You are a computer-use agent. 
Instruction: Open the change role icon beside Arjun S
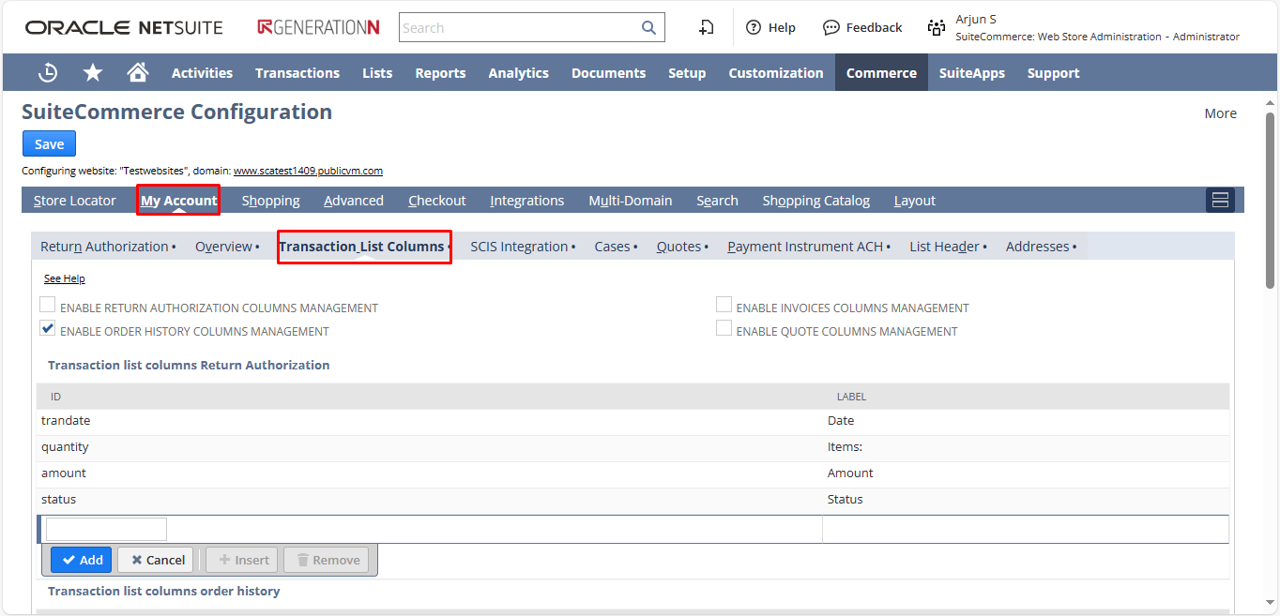(936, 28)
